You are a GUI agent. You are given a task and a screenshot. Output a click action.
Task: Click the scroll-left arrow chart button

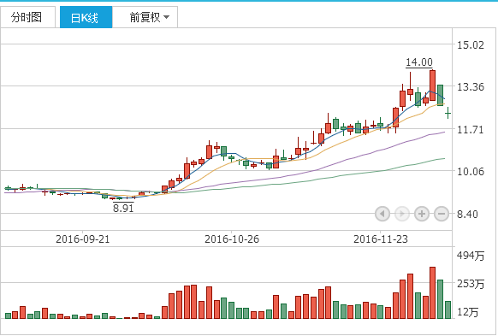coord(382,214)
